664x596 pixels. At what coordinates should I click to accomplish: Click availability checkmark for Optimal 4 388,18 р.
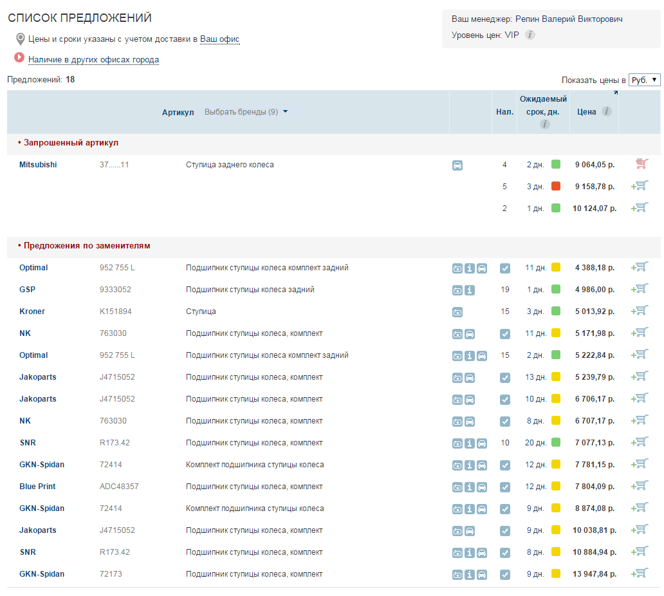[505, 268]
